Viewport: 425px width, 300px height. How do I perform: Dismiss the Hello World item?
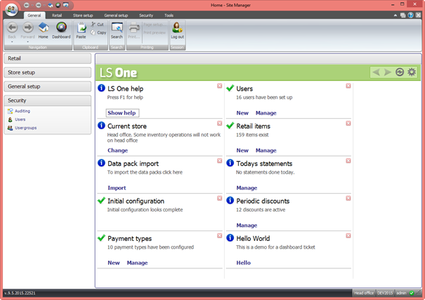pos(348,236)
